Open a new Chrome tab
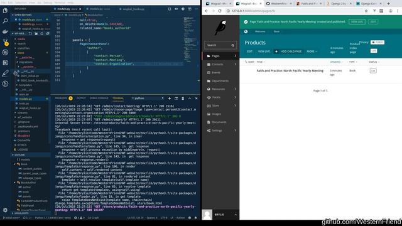 pyautogui.click(x=388, y=4)
